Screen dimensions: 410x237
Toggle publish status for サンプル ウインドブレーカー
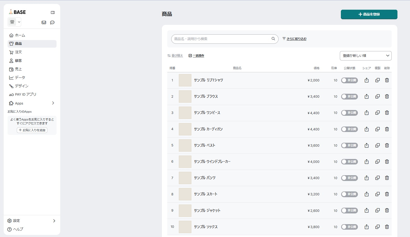[349, 162]
